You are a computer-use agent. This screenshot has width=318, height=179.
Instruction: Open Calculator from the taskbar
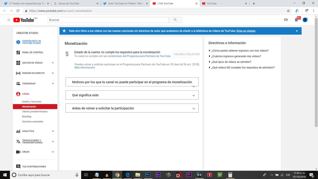pyautogui.click(x=230, y=175)
